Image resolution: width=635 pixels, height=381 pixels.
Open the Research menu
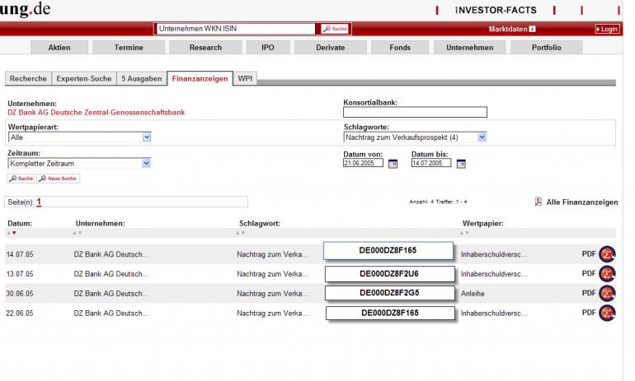tap(205, 47)
